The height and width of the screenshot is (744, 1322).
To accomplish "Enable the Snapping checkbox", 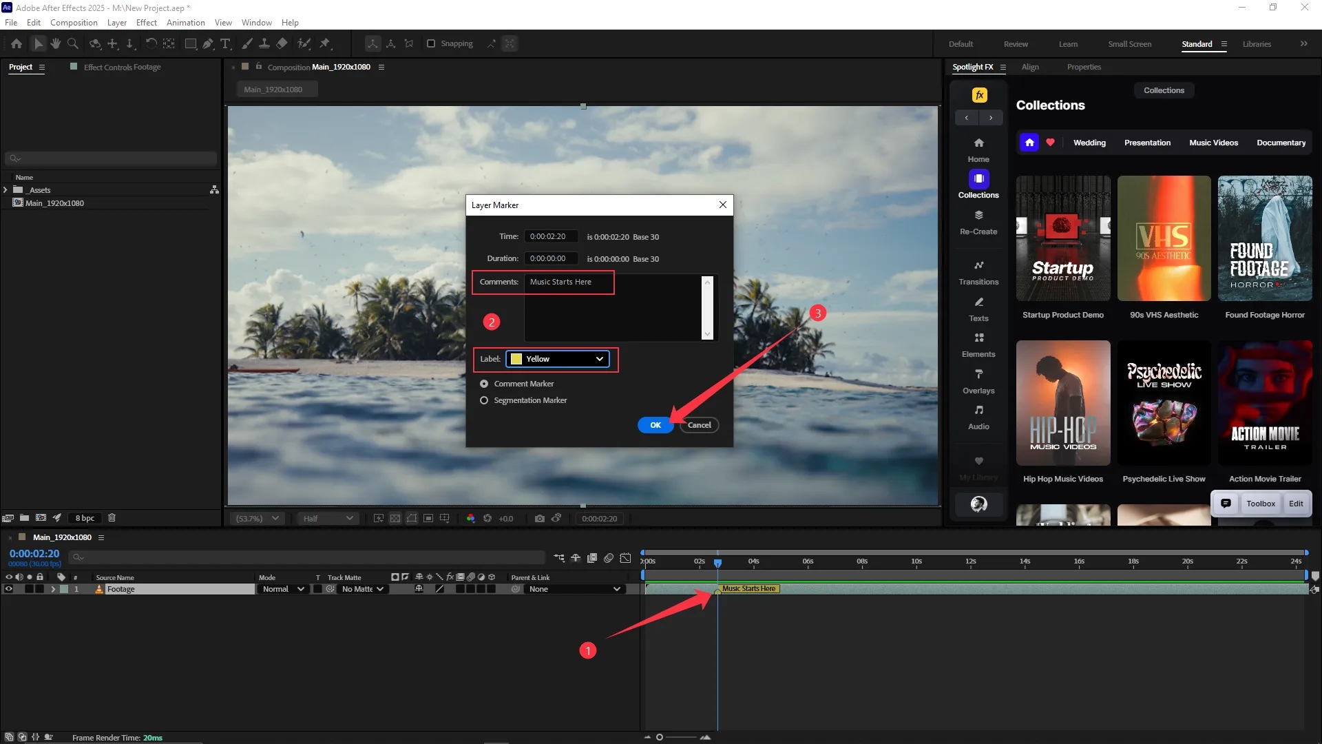I will (x=431, y=43).
